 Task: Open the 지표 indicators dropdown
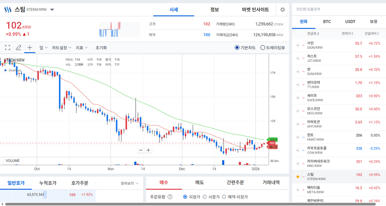point(82,48)
